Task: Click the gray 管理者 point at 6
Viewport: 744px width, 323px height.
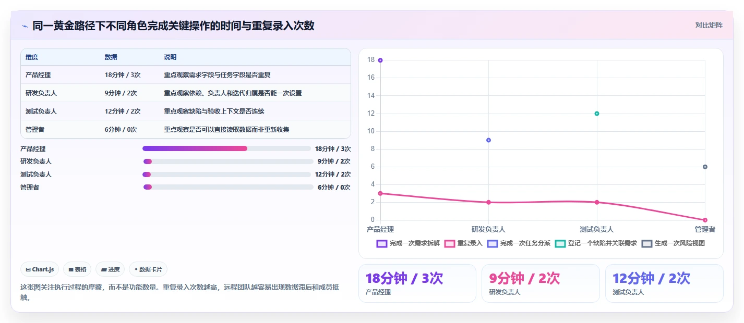Action: (x=705, y=167)
